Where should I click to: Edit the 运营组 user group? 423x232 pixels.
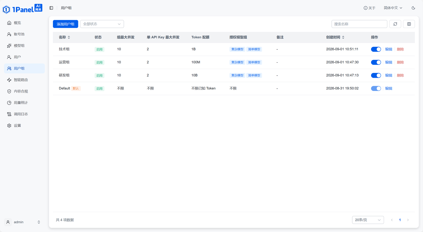click(389, 62)
